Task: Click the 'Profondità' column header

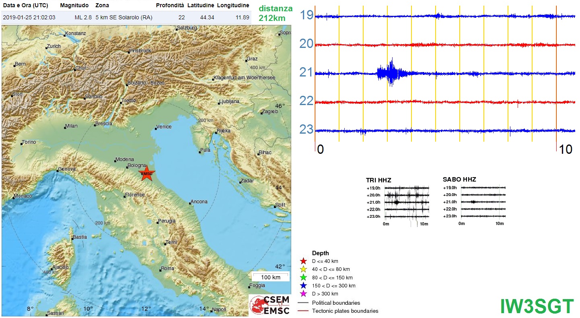Action: [x=170, y=6]
